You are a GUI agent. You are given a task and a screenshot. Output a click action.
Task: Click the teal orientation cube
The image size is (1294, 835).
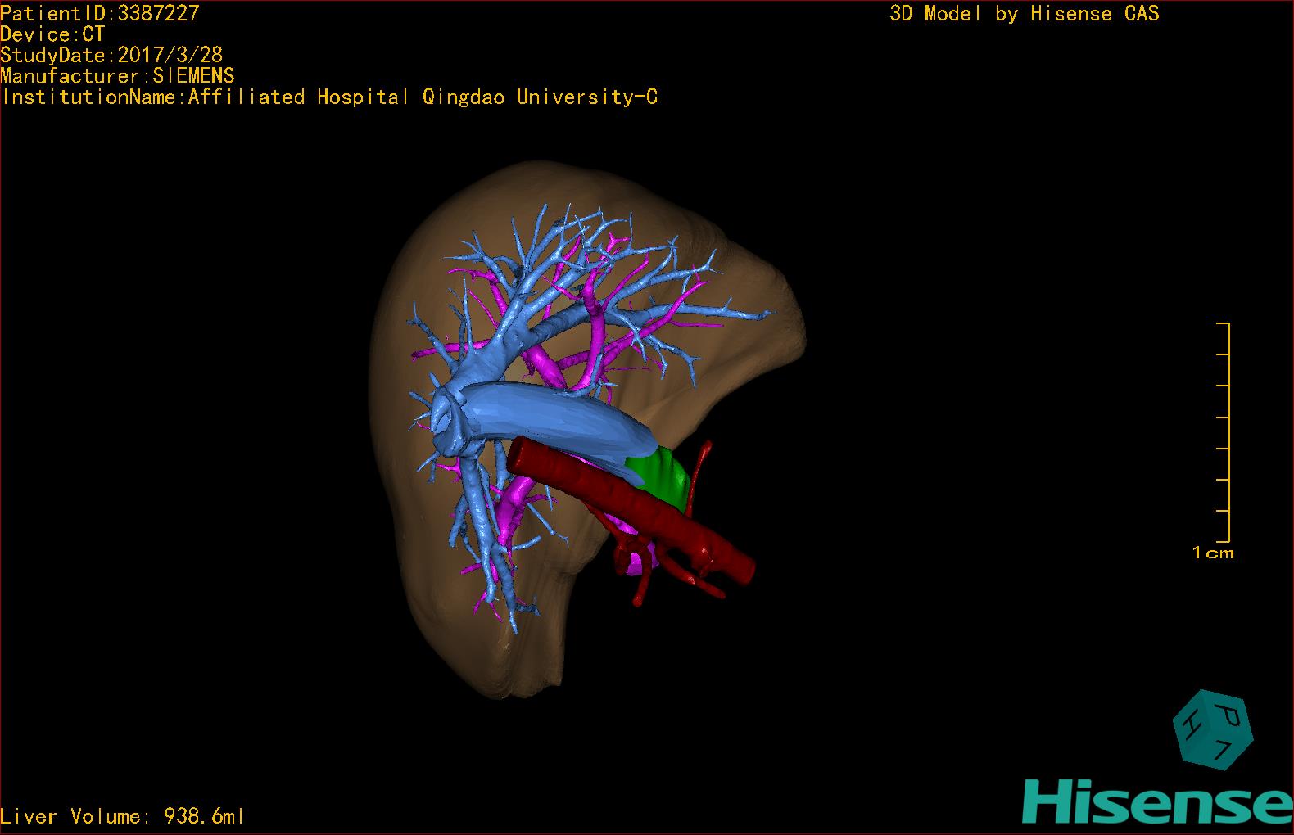coord(1213,730)
